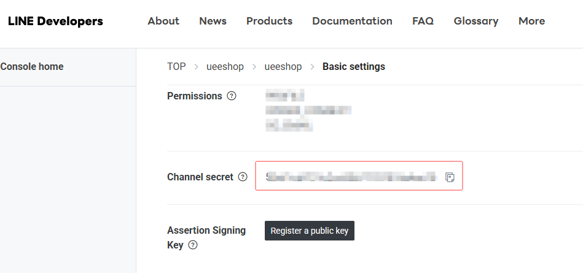Click the Channel secret value field

[351, 177]
